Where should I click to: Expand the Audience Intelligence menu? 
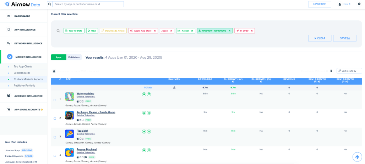coord(28,96)
